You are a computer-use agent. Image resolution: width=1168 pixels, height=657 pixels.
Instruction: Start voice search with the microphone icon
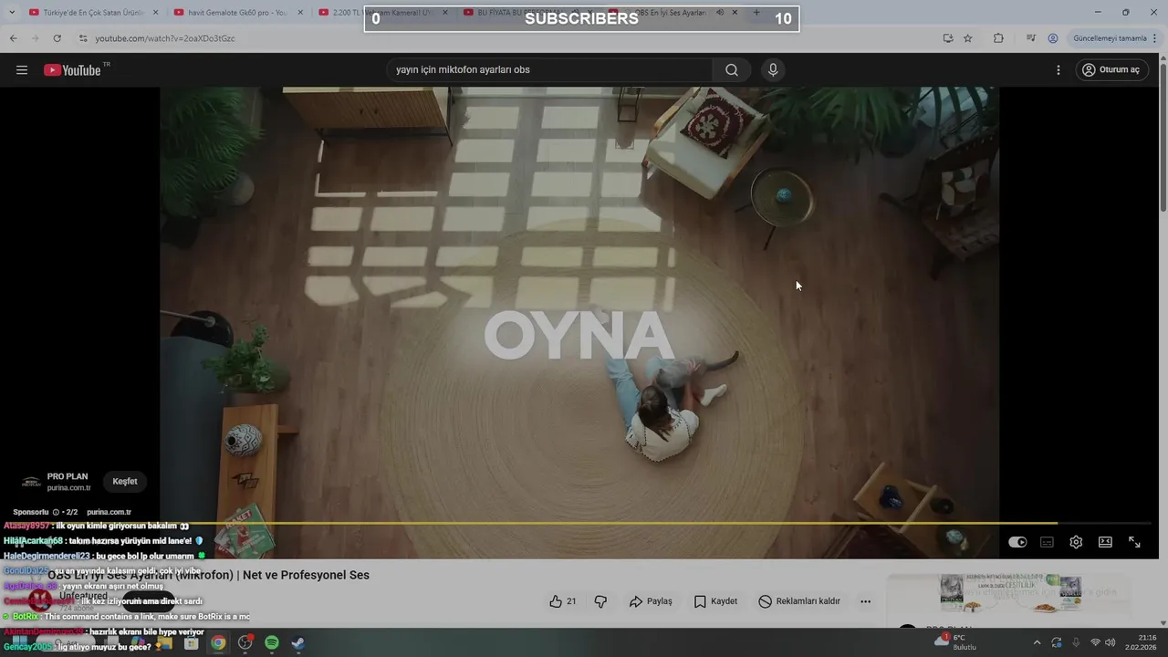tap(773, 70)
